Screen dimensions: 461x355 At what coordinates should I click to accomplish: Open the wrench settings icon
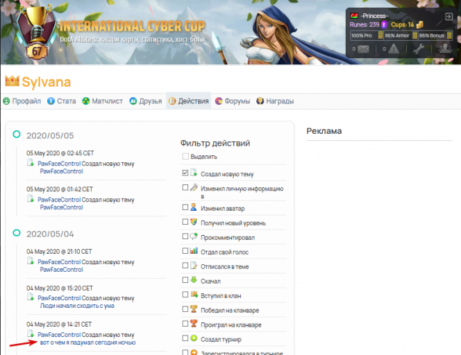[x=419, y=49]
